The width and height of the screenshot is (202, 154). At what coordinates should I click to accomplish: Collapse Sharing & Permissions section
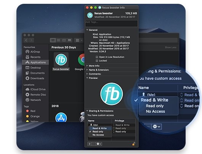coord(87,111)
